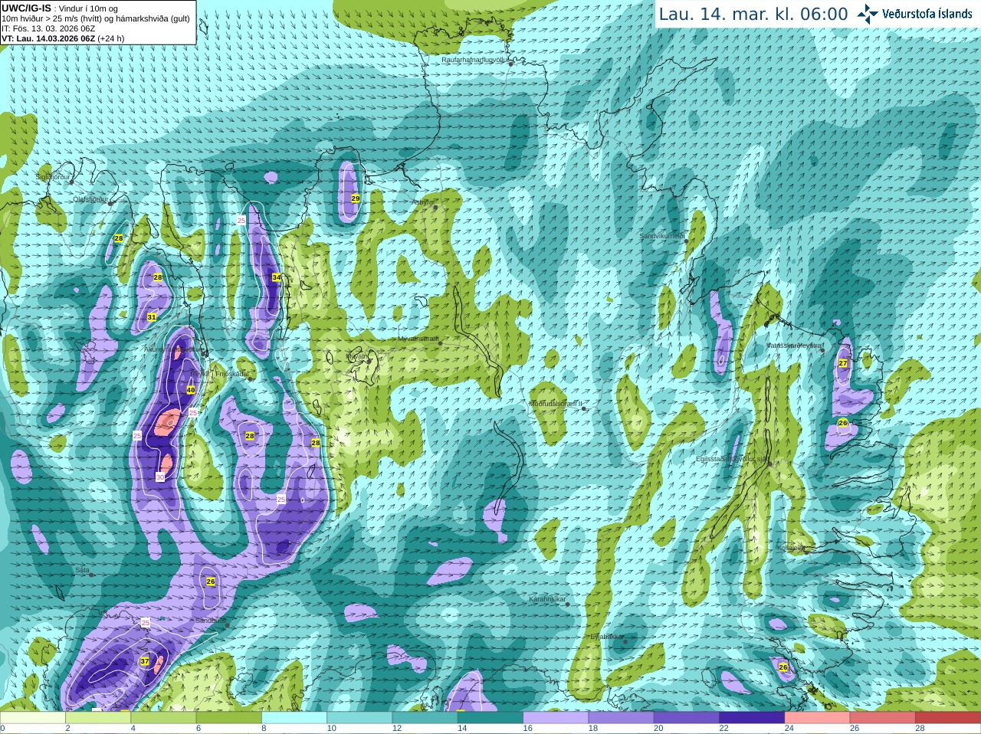
Task: Click the Ólafsfjörður station label
Action: [90, 199]
